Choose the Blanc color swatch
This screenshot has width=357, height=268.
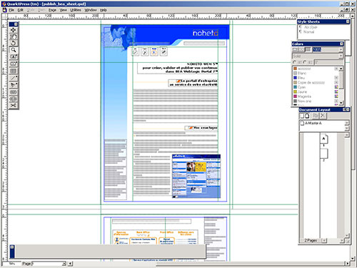(x=295, y=73)
